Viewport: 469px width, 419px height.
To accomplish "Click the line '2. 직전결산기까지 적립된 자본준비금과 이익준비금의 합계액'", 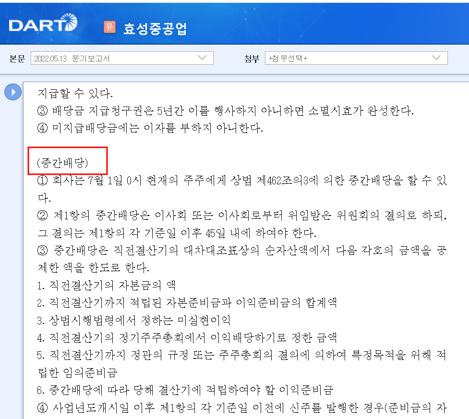I will [x=187, y=303].
